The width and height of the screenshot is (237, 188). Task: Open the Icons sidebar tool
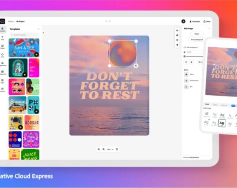pos(2,55)
